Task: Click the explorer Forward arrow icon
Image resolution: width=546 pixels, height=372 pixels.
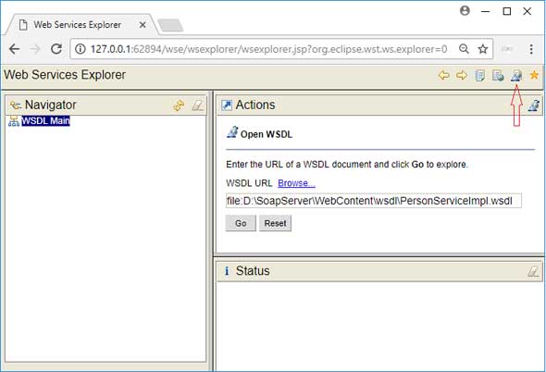Action: tap(462, 75)
